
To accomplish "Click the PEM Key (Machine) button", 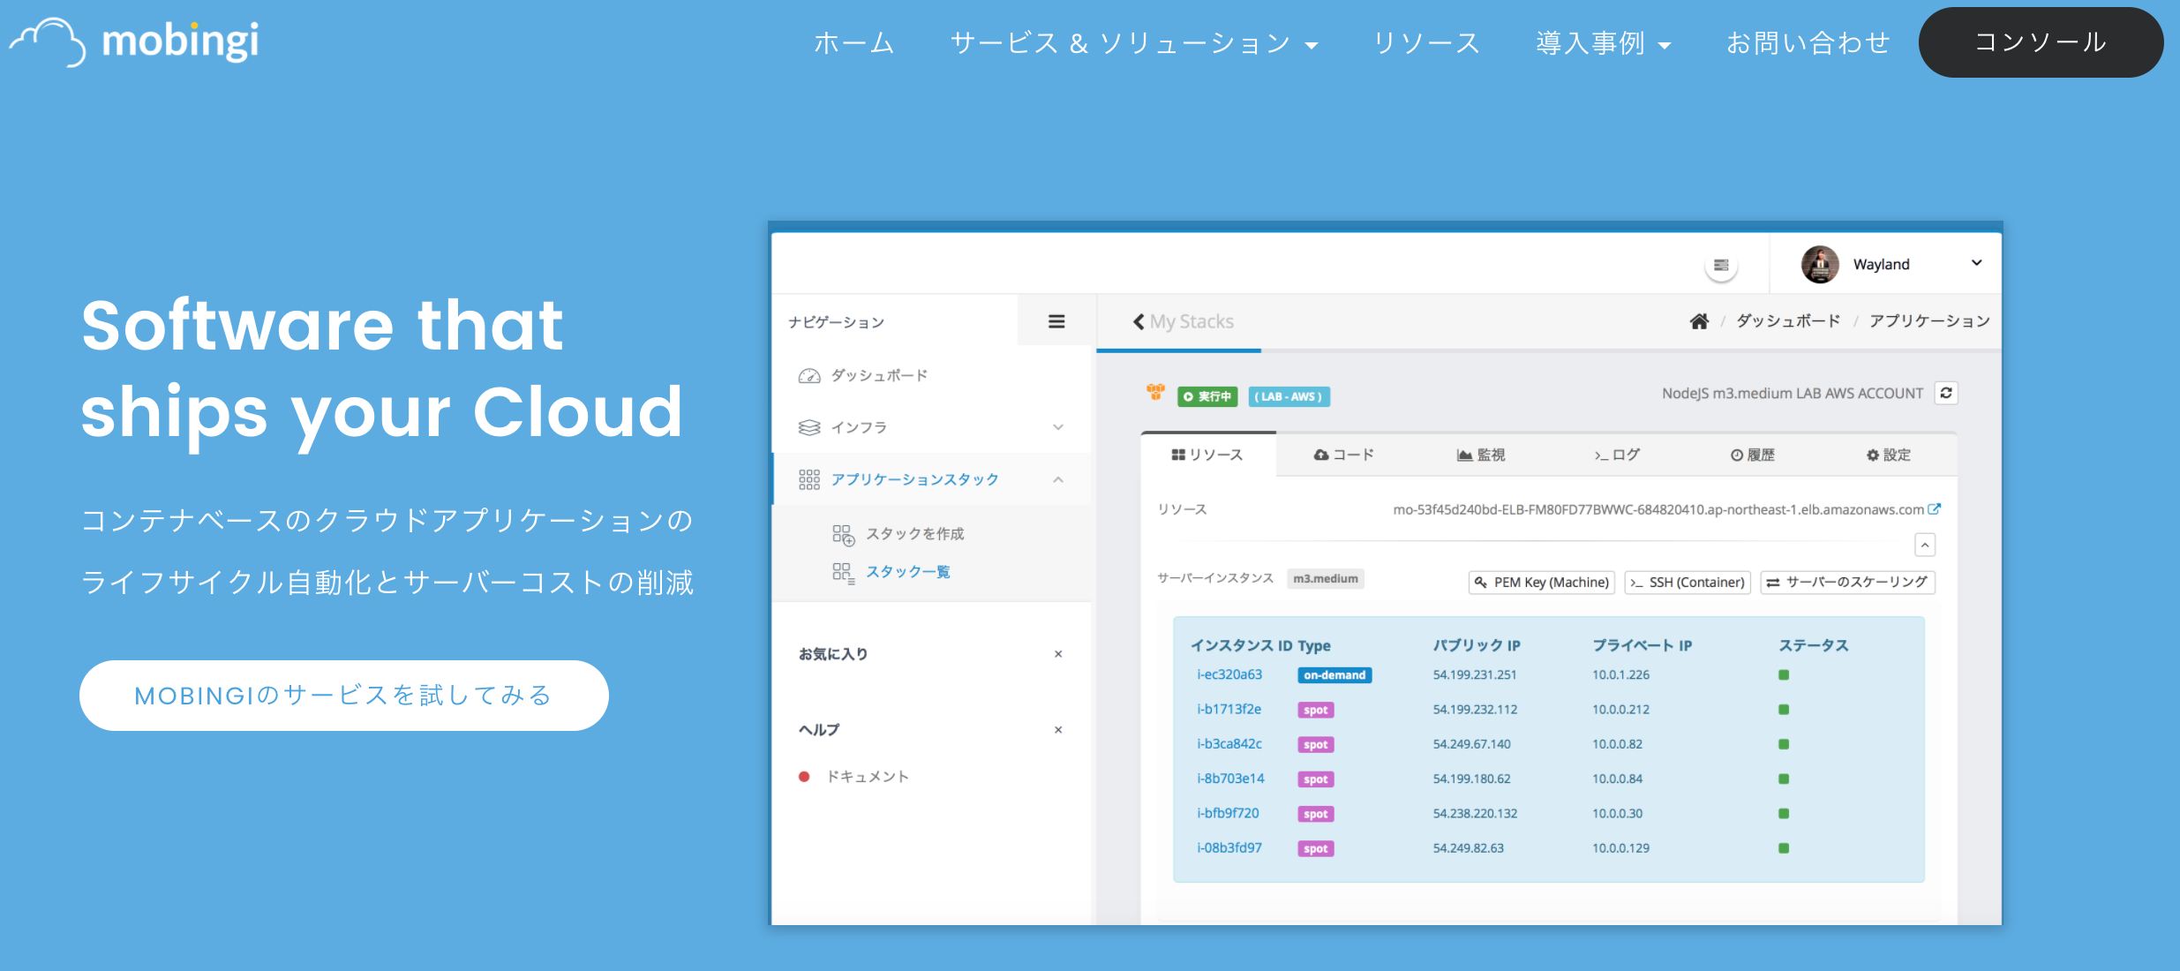I will [1541, 583].
